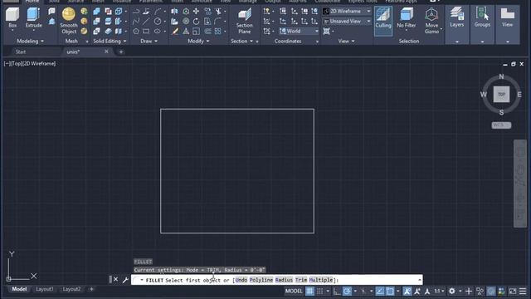Select the Box solid tool
This screenshot has height=299, width=531.
click(12, 18)
